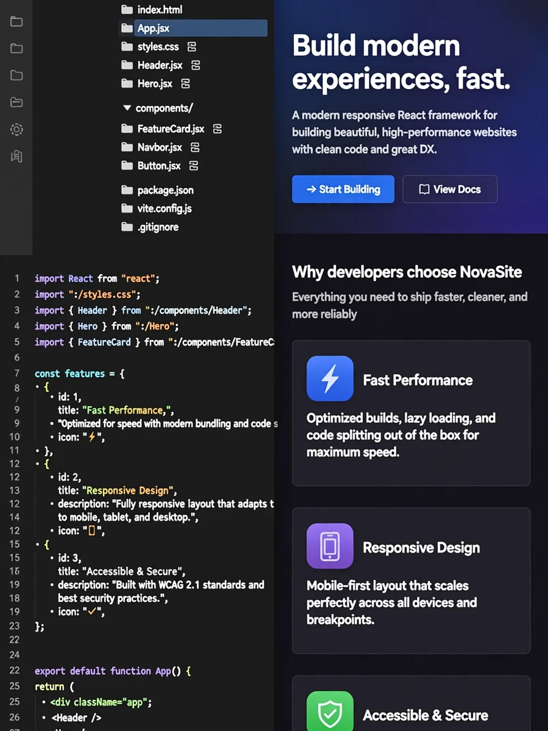This screenshot has height=731, width=548.
Task: Click the code line importing { Hero }
Action: tap(107, 326)
